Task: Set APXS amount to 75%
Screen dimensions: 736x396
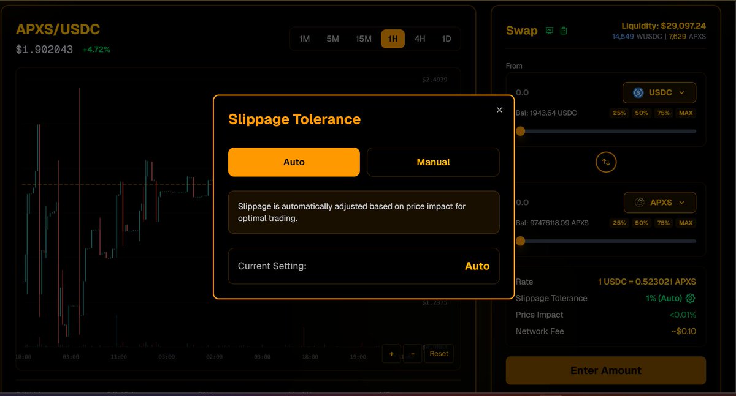Action: [664, 223]
